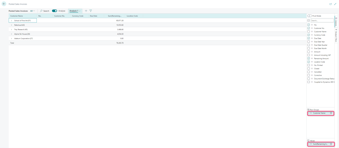Image resolution: width=339 pixels, height=148 pixels.
Task: Expand the School of Fine Art group
Action: coord(12,21)
